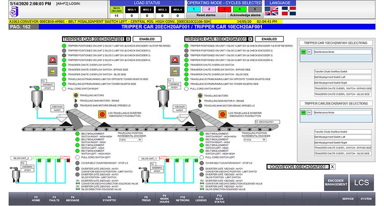
Task: Click the silo icon labeled 20EBM20 AT001
Action: click(37, 98)
